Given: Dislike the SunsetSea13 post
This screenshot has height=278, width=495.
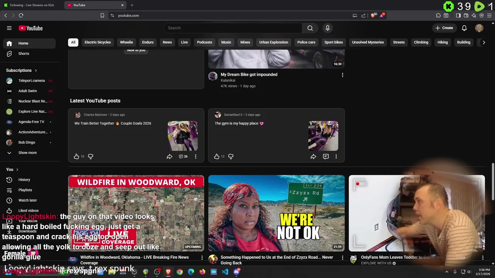Looking at the screenshot, I should pyautogui.click(x=231, y=156).
